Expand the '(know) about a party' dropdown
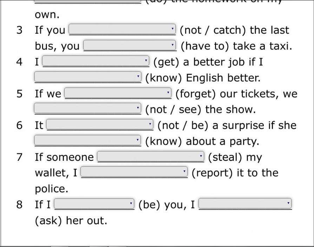 [88, 141]
